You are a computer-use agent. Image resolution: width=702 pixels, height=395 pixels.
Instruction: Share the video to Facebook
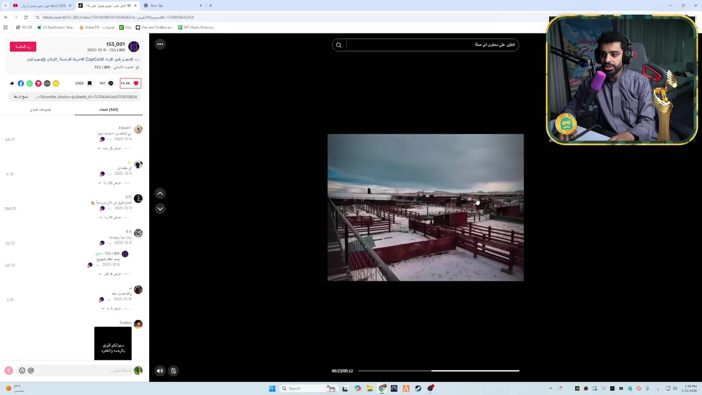(x=21, y=83)
